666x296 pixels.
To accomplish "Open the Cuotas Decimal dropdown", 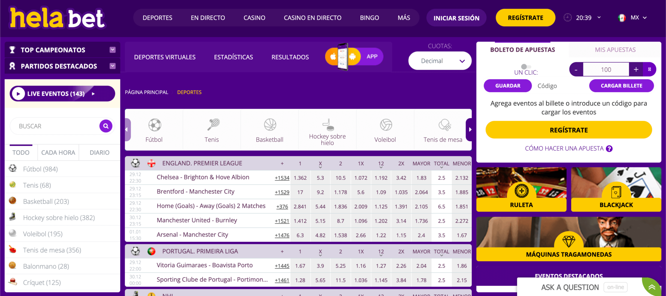I will click(x=440, y=61).
